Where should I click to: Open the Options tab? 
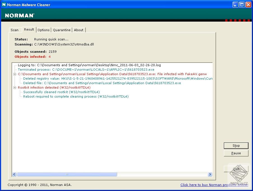(43, 30)
